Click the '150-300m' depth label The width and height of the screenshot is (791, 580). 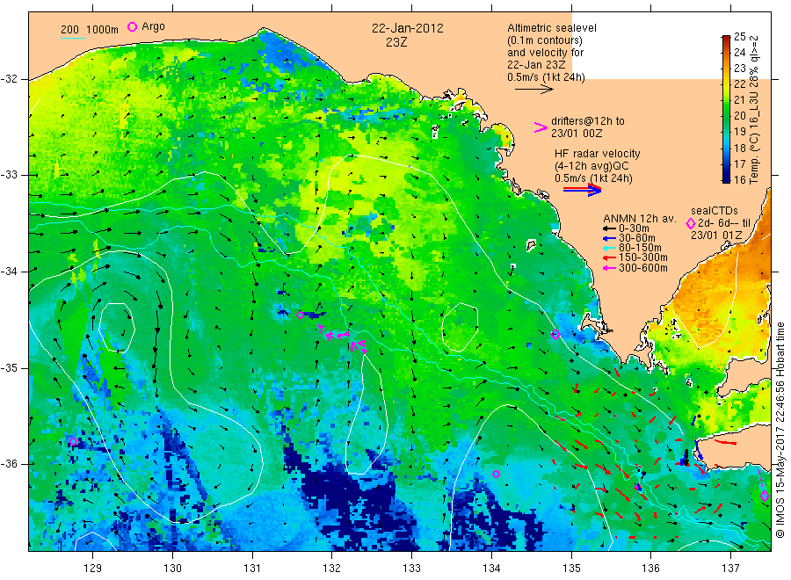[x=643, y=257]
